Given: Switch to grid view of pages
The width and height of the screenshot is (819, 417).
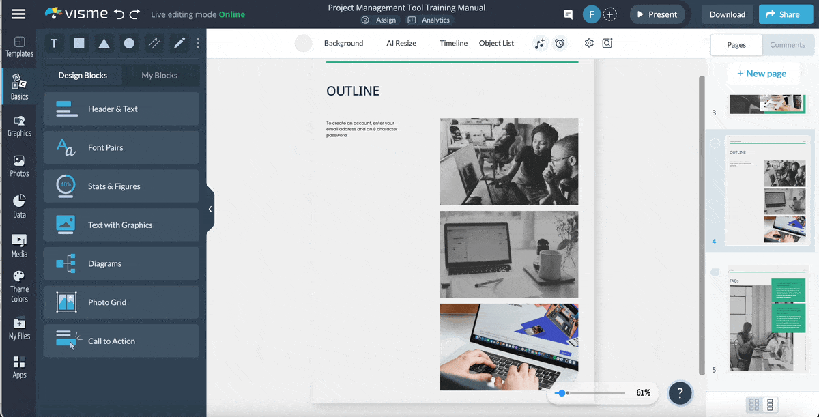Looking at the screenshot, I should tap(754, 405).
